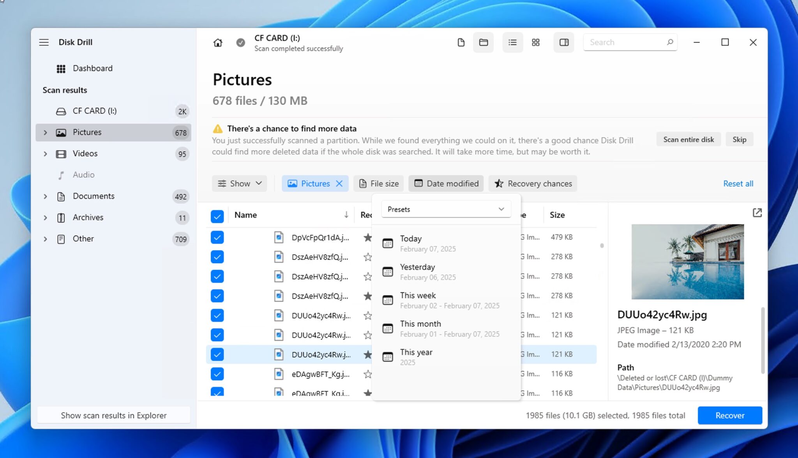Image resolution: width=798 pixels, height=458 pixels.
Task: Go to home screen via house icon
Action: click(x=217, y=42)
